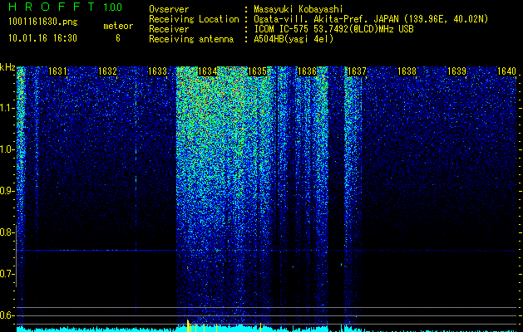The image size is (523, 332).
Task: Click the 1635 time marker
Action: click(257, 71)
